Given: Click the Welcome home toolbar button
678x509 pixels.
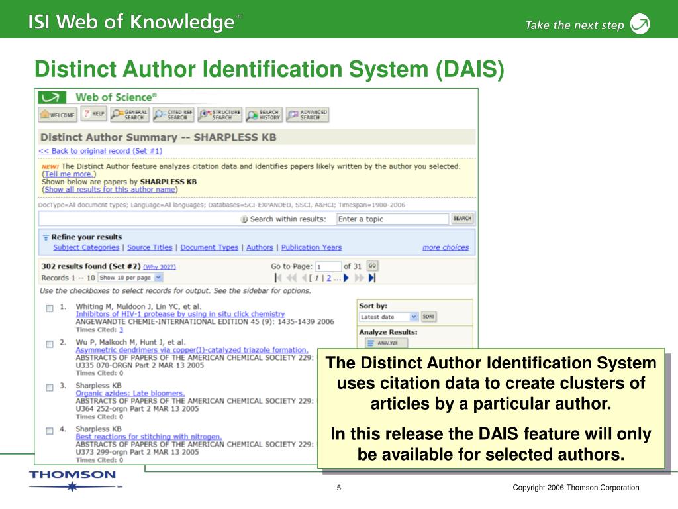Looking at the screenshot, I should click(58, 115).
